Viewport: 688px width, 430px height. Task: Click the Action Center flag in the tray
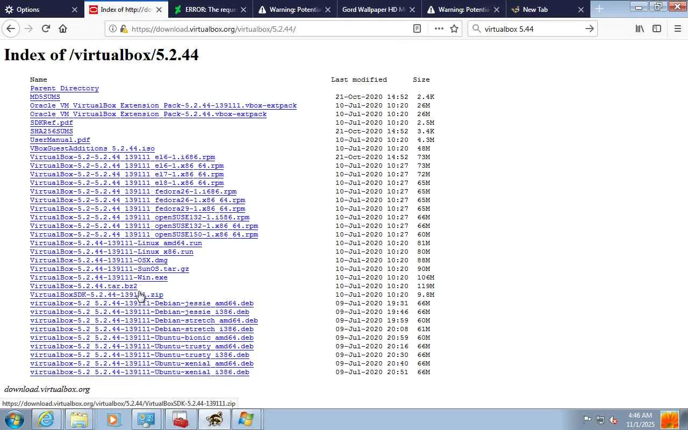(x=587, y=420)
